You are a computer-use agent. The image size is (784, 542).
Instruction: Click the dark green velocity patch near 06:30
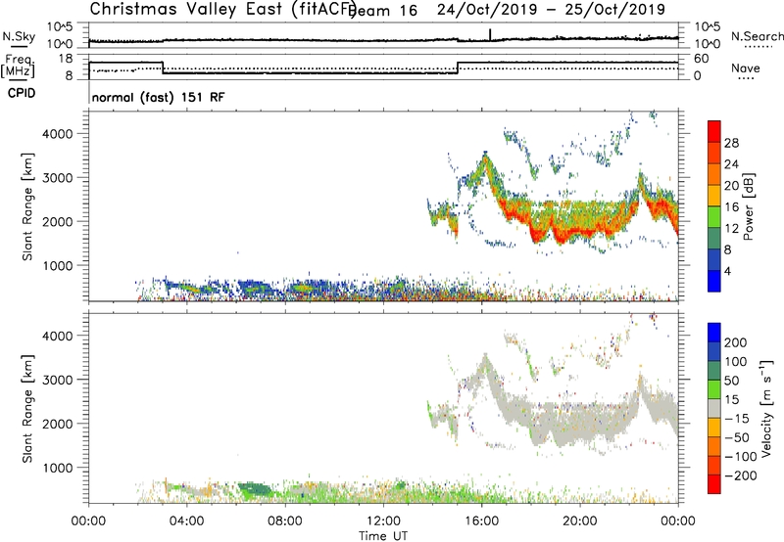click(x=255, y=489)
